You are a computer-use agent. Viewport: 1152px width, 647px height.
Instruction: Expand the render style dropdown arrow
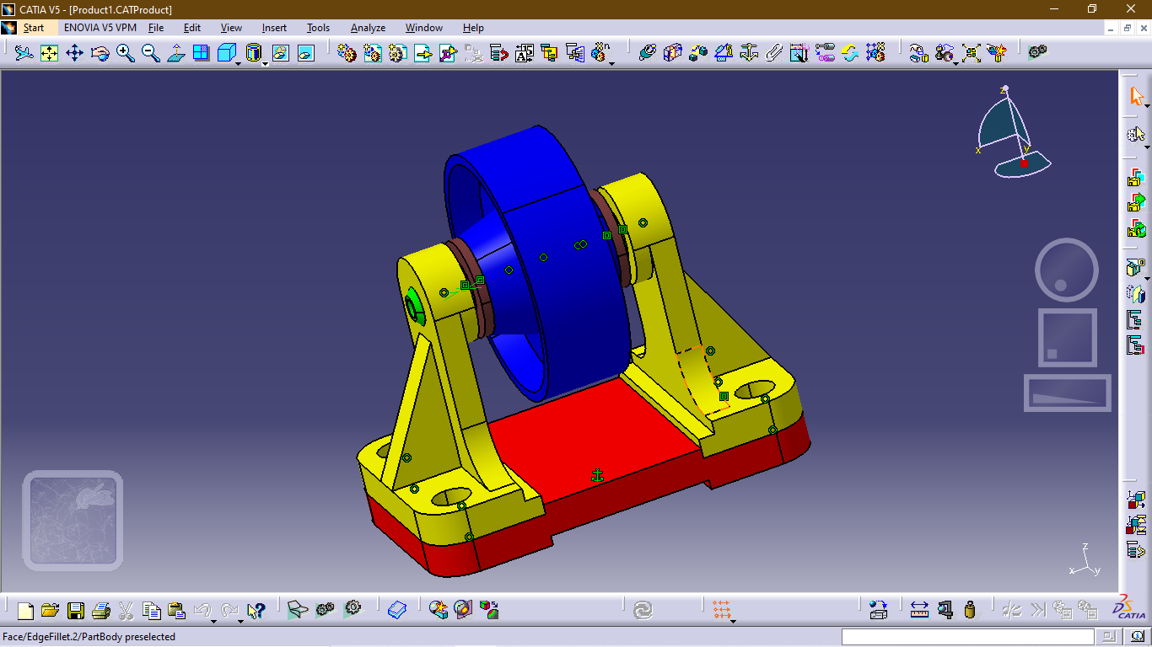265,66
